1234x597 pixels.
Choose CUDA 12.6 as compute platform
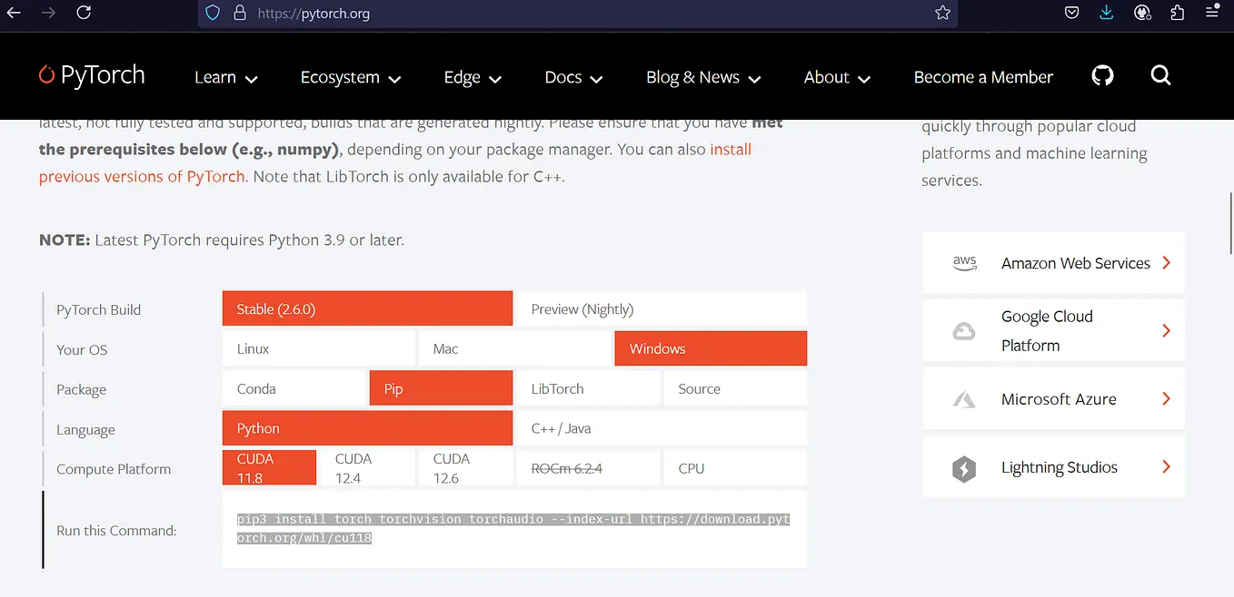465,467
